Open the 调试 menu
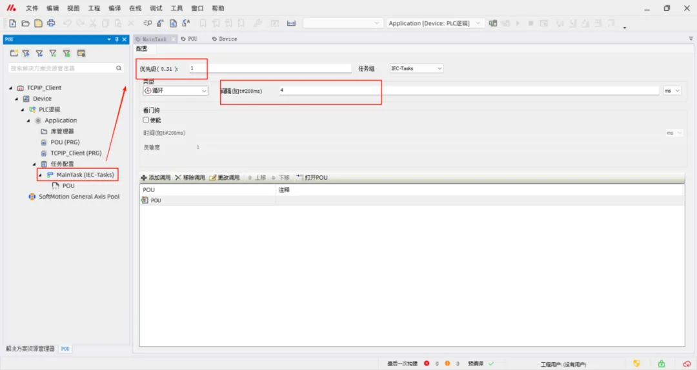The image size is (697, 370). coord(156,8)
